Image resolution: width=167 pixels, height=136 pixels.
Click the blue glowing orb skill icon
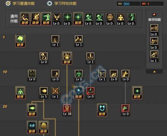point(78,93)
